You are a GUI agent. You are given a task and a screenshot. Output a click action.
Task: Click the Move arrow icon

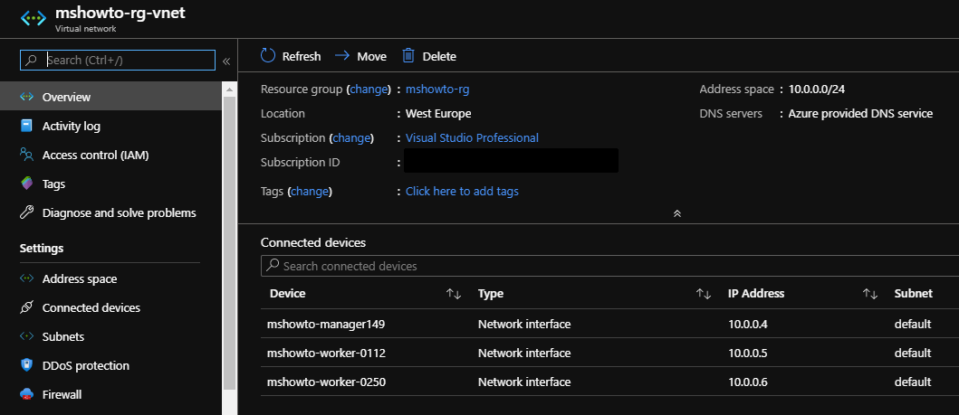pos(342,55)
